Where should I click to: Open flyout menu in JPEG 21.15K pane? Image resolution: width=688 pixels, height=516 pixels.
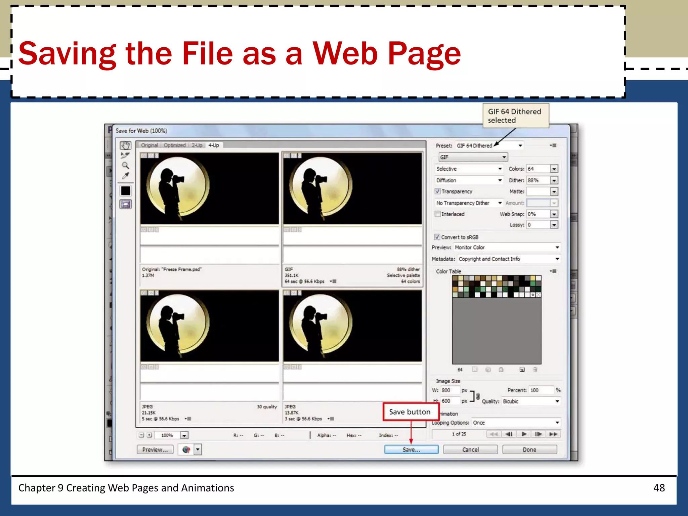pos(188,419)
